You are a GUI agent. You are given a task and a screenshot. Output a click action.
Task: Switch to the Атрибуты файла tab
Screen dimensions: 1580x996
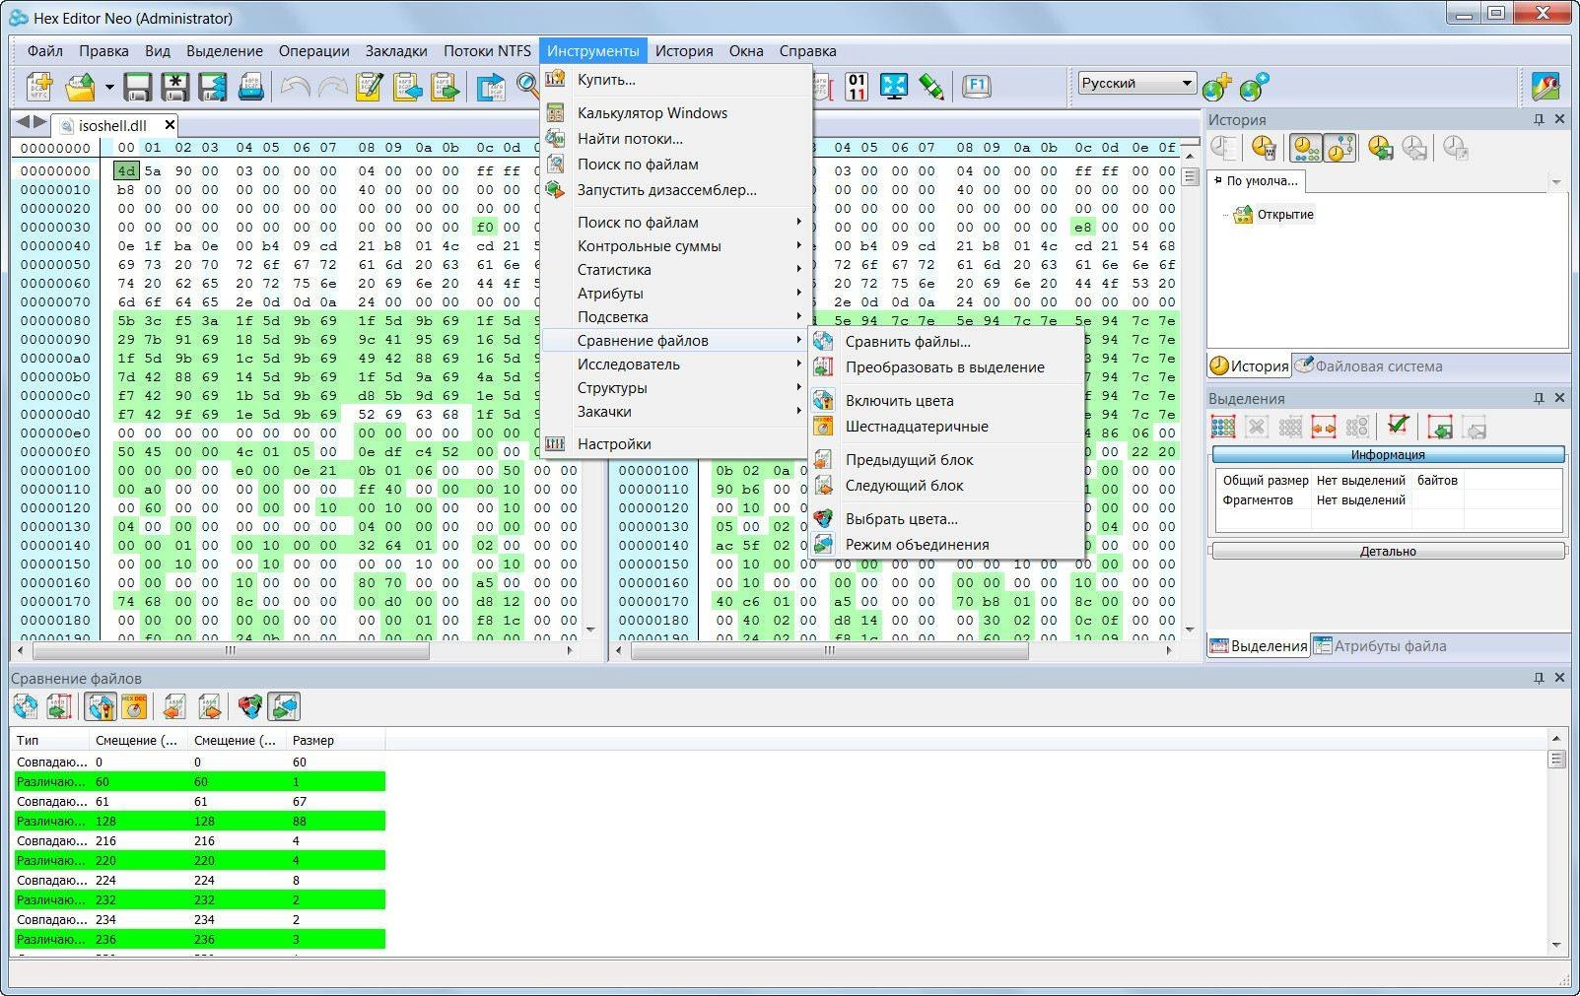click(x=1380, y=646)
